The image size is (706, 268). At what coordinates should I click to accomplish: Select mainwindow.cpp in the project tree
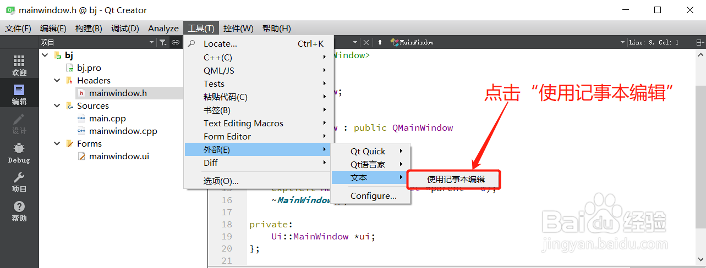coord(123,131)
